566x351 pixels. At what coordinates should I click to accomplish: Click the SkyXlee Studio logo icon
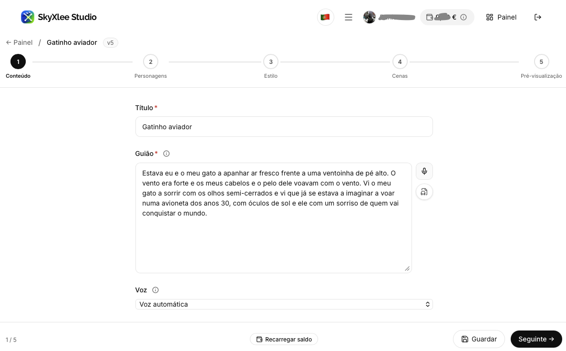click(28, 17)
